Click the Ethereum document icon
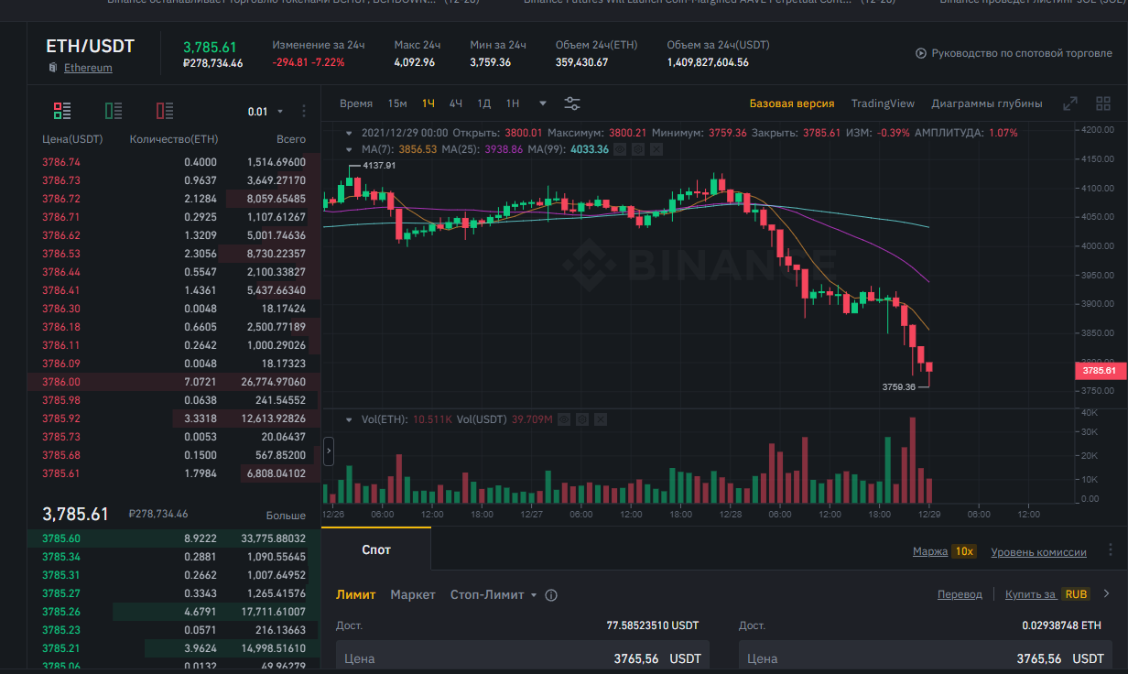This screenshot has height=674, width=1128. (x=53, y=68)
